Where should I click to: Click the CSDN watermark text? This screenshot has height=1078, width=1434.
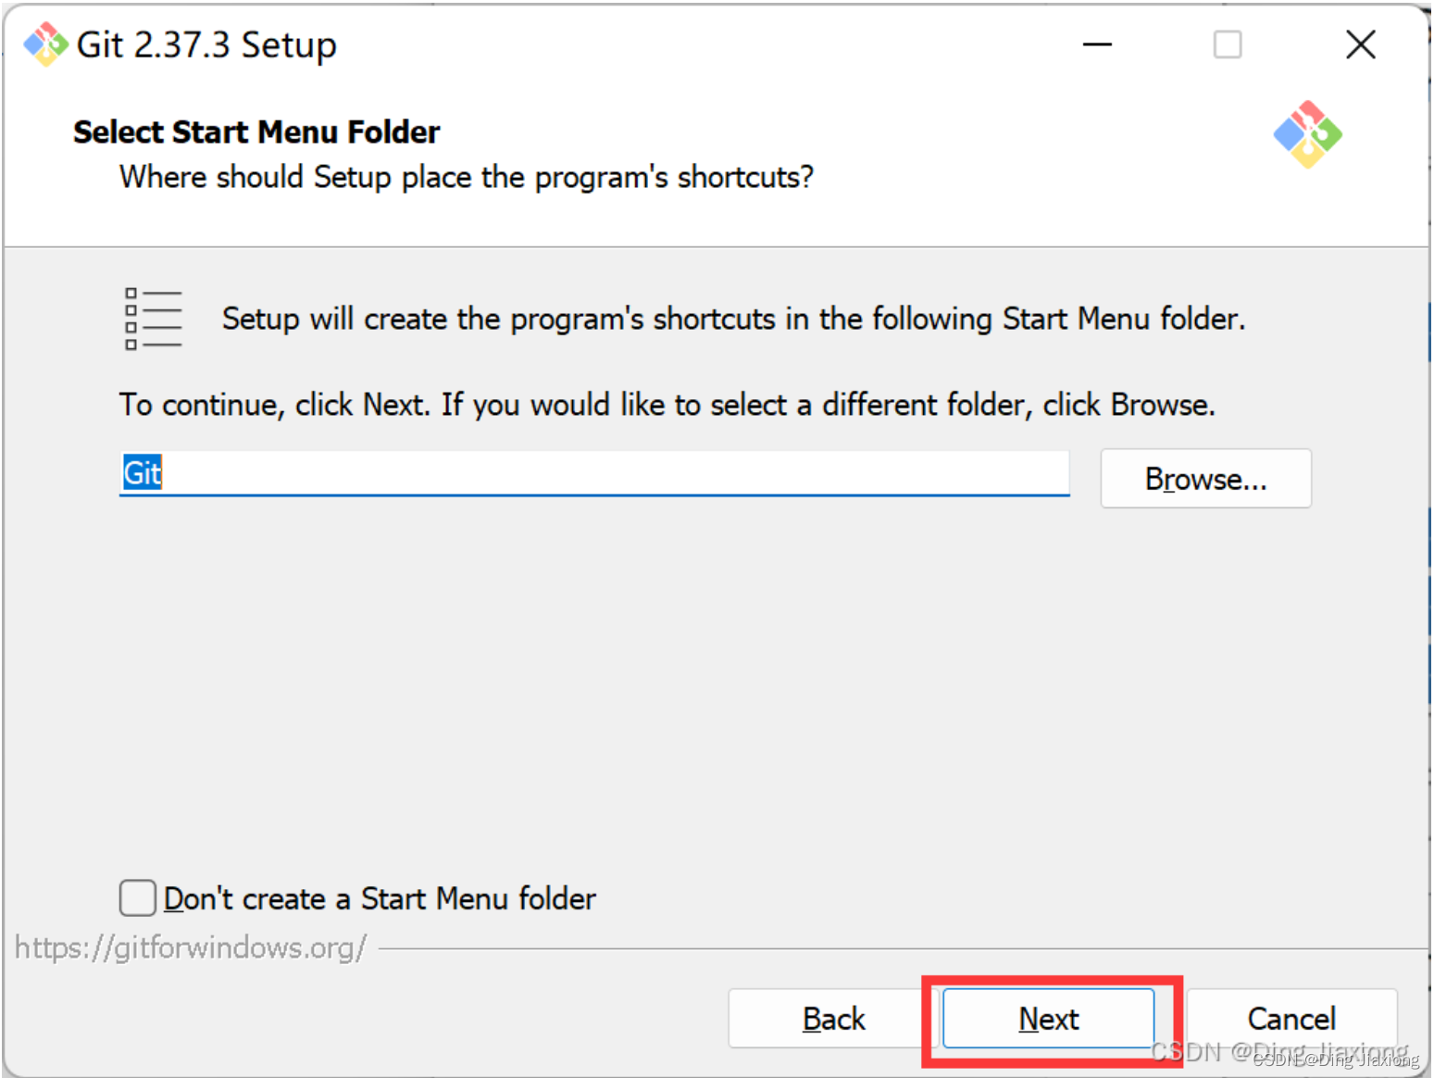pyautogui.click(x=1284, y=1054)
